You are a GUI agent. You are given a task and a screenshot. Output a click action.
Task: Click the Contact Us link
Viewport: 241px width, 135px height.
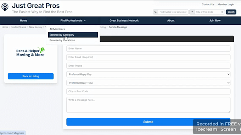[x=208, y=5]
